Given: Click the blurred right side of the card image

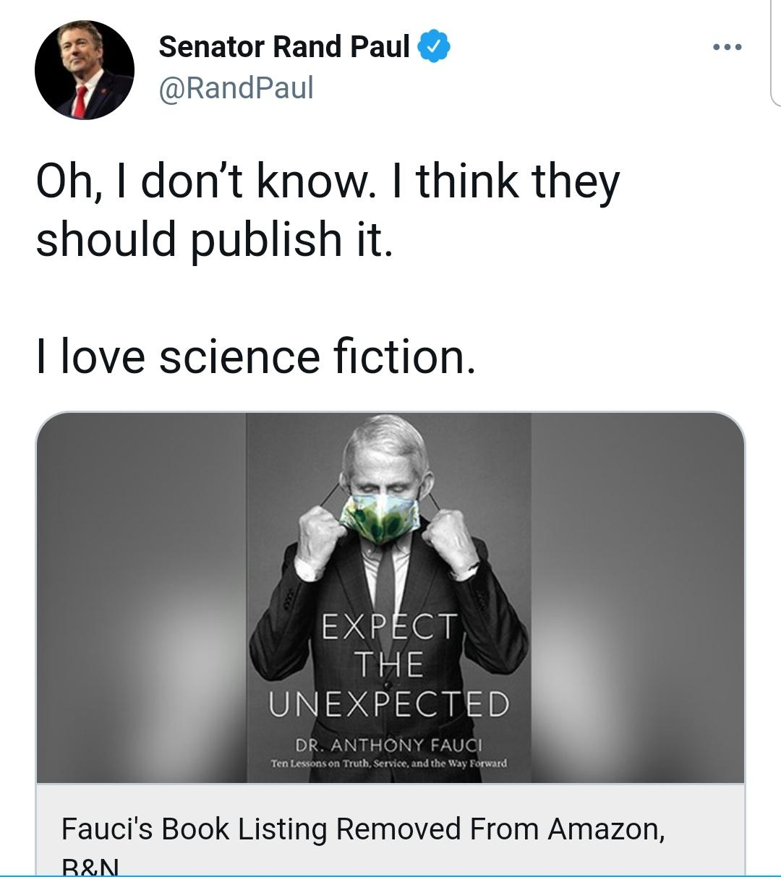Looking at the screenshot, I should [x=636, y=597].
